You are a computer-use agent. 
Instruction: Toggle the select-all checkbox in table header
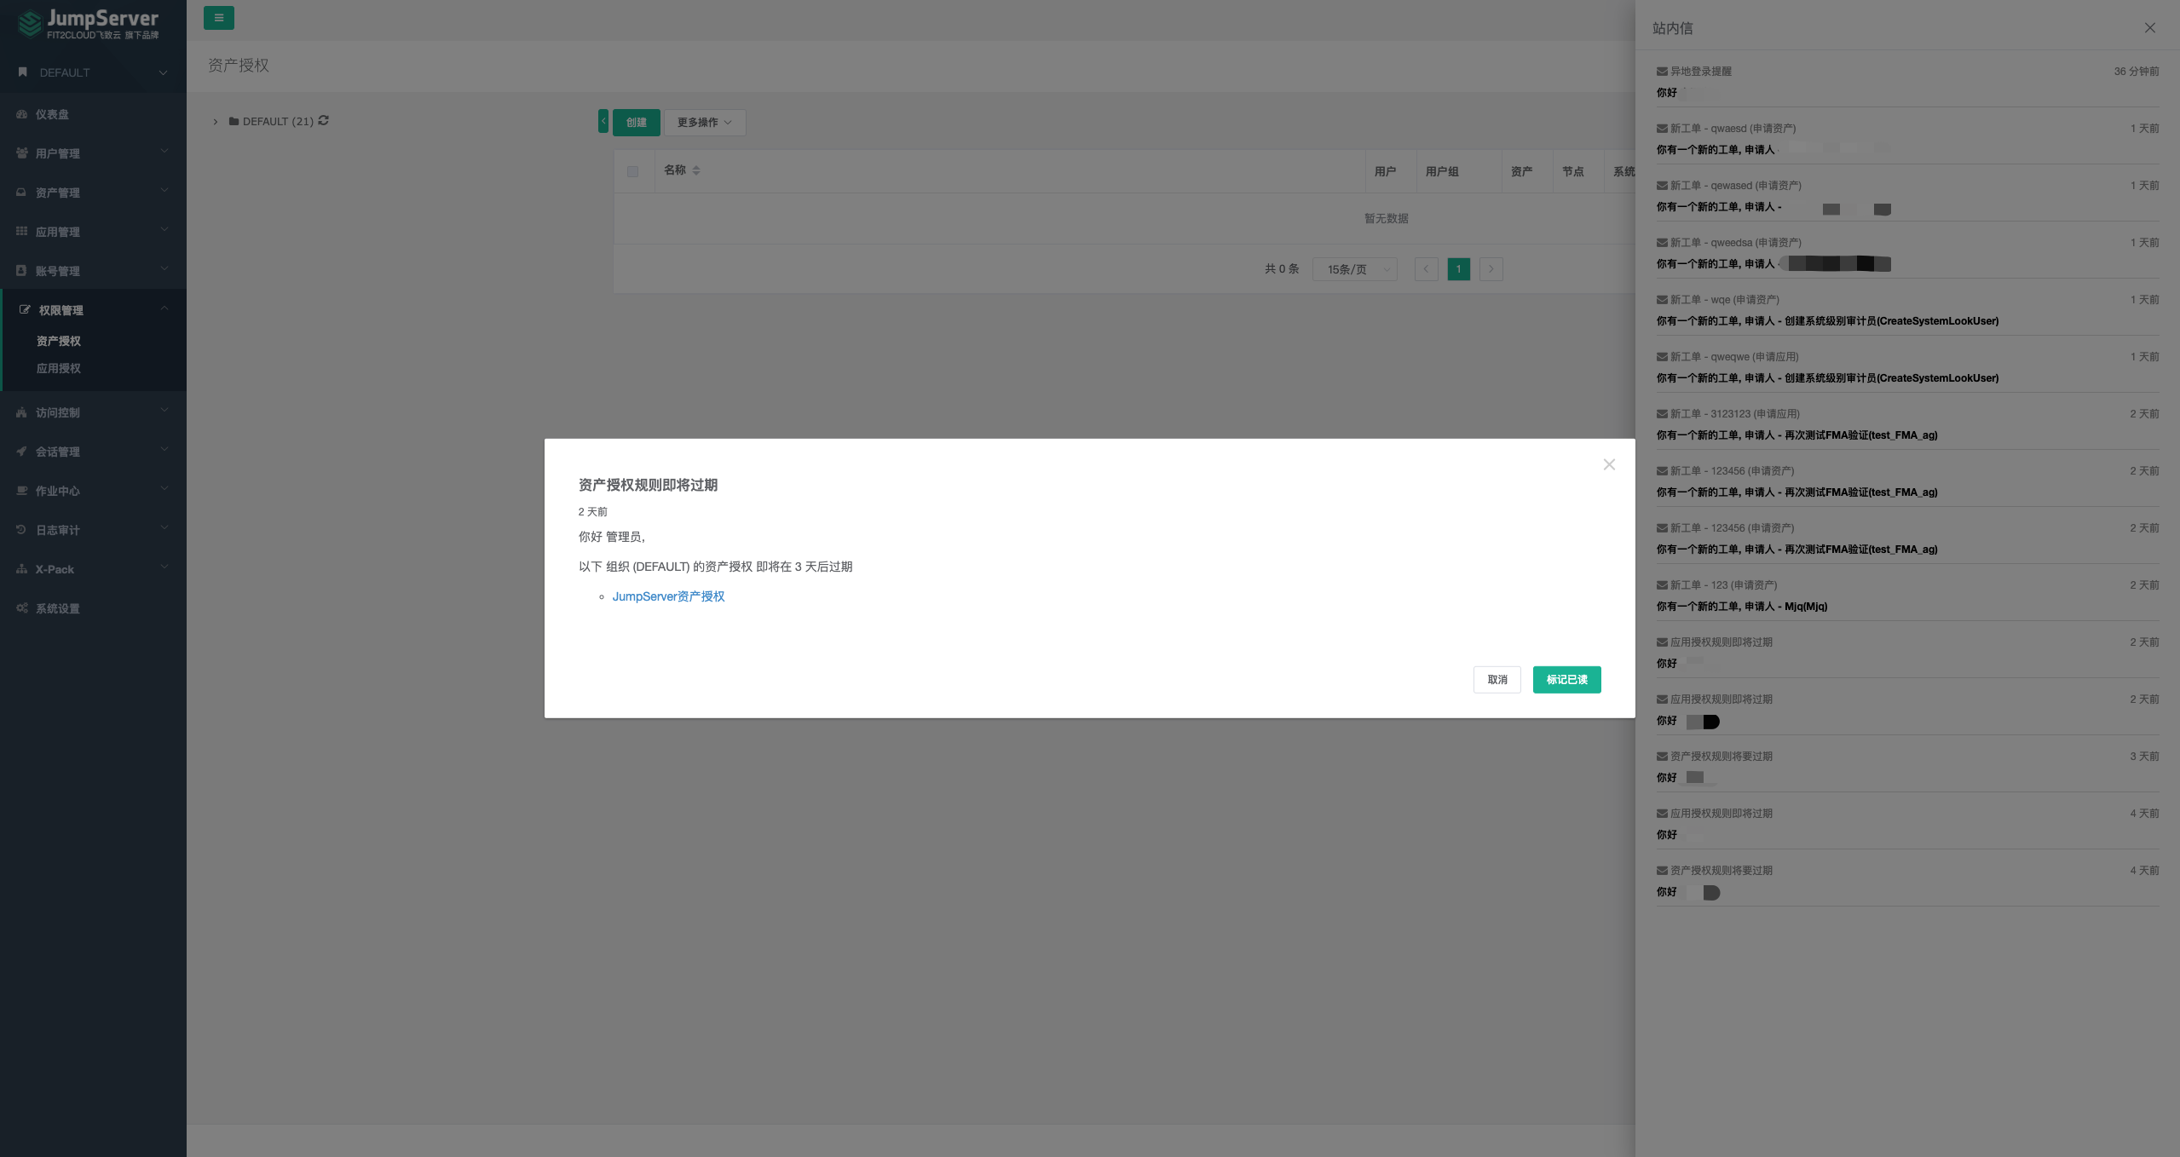(x=632, y=171)
